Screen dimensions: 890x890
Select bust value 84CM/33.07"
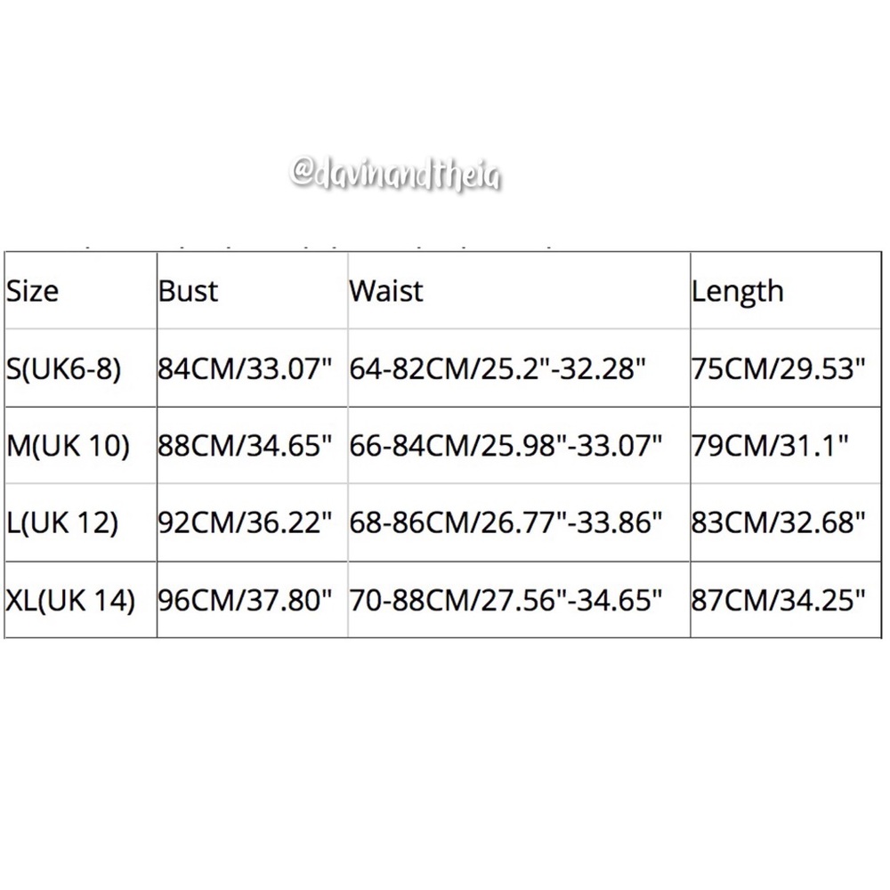pos(245,369)
